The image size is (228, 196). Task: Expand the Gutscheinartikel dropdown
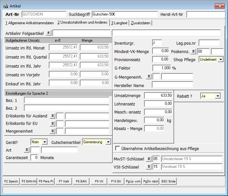(x=108, y=142)
